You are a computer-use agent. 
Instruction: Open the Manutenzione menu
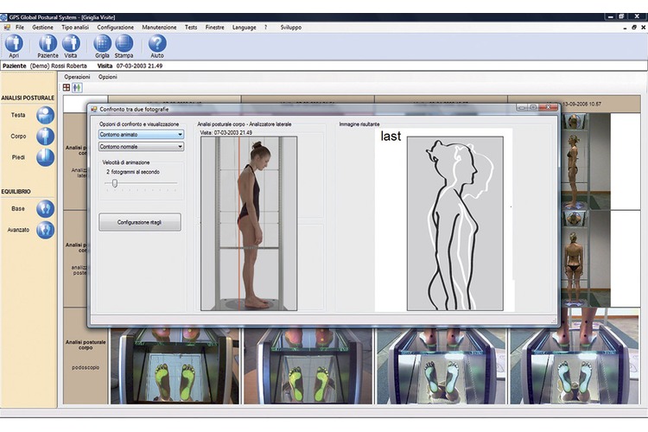tap(160, 28)
